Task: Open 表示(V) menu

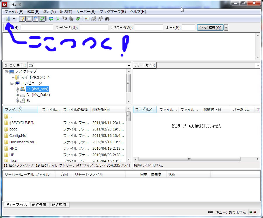Action: coord(50,12)
